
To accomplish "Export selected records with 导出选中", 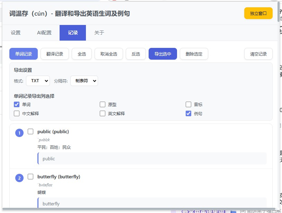I will click(163, 54).
